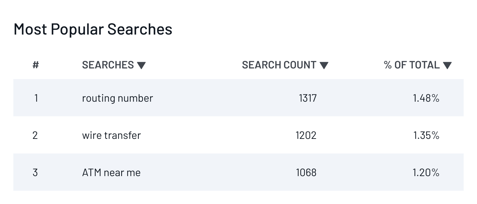Open the "routing number" search term

[117, 98]
